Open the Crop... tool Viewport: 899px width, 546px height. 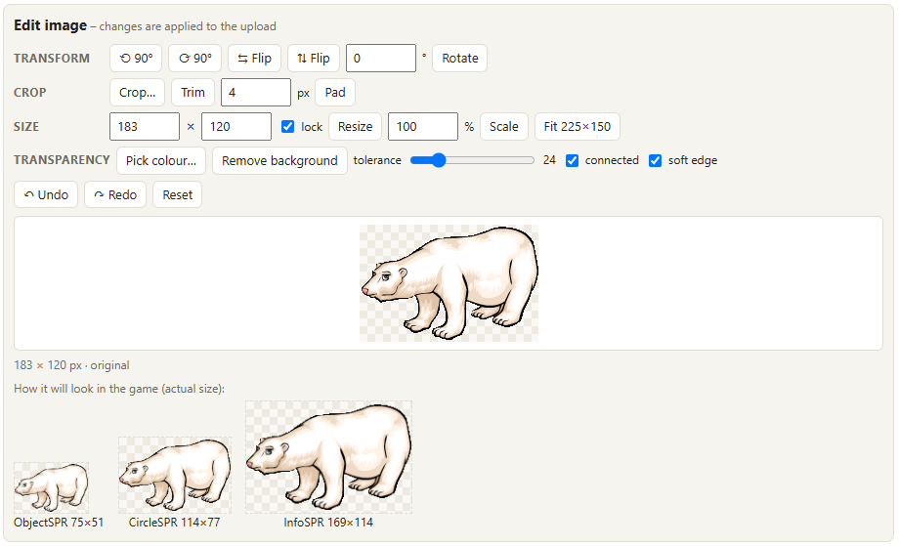[x=138, y=92]
